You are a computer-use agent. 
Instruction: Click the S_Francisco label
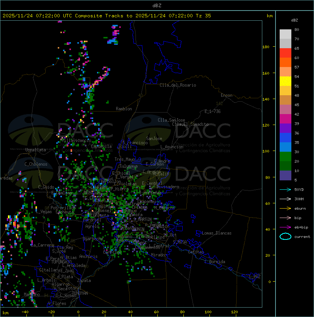[135, 143]
